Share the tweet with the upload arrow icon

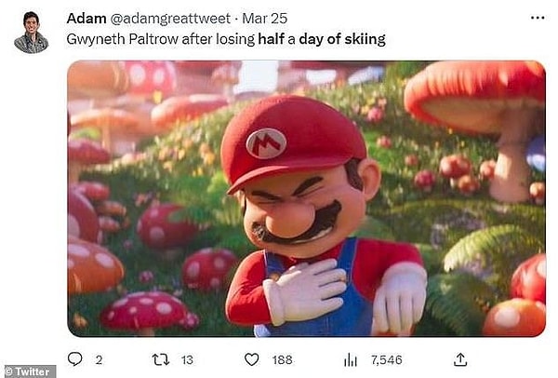458,359
